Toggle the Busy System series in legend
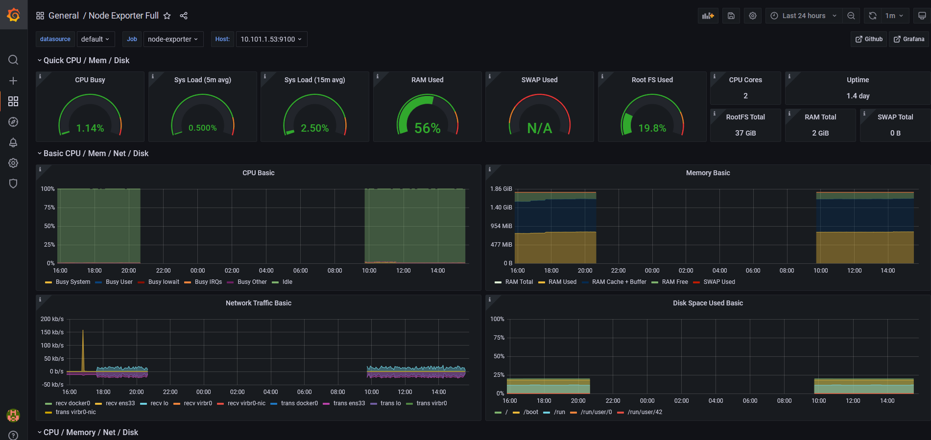 pyautogui.click(x=72, y=282)
